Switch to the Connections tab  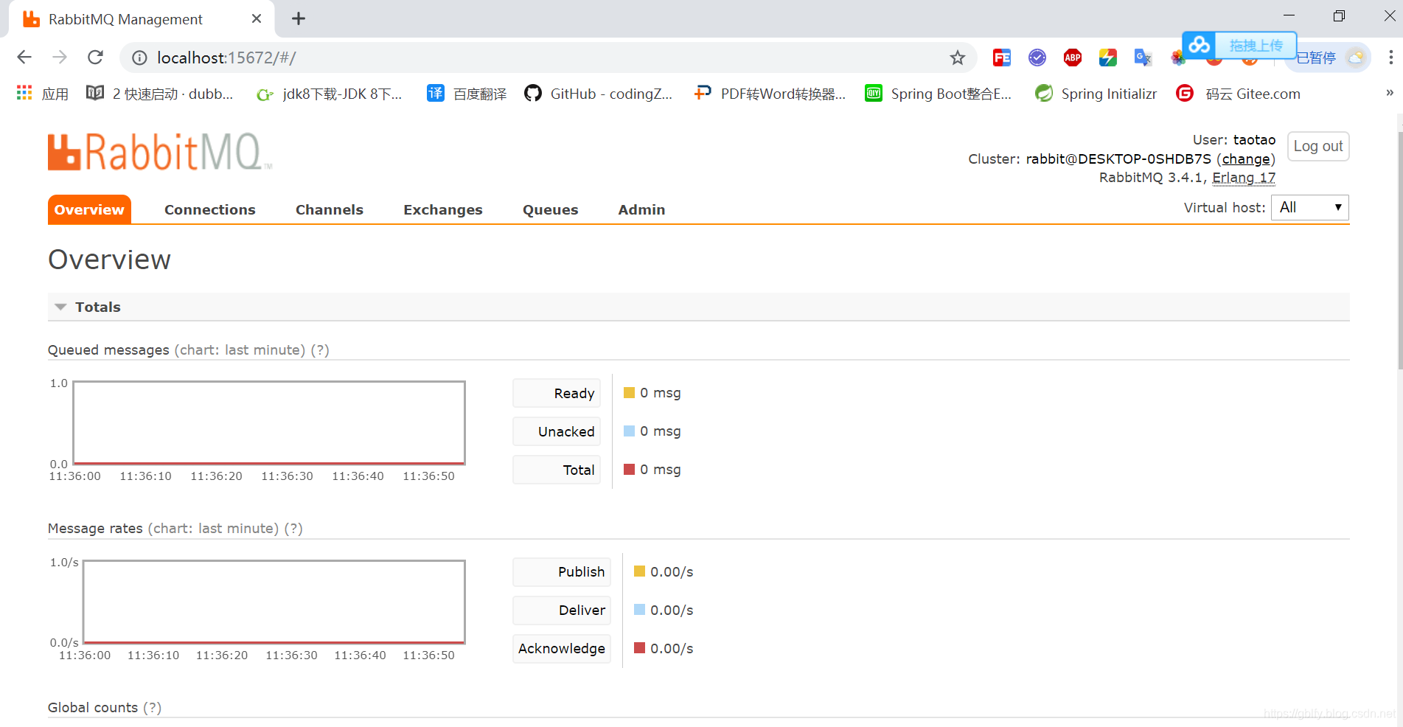click(210, 209)
